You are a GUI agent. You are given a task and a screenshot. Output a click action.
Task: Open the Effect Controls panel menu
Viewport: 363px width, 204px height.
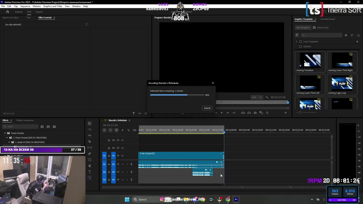click(54, 18)
